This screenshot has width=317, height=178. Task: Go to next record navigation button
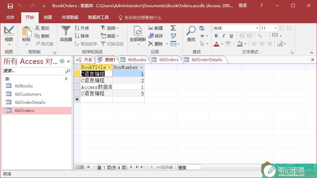point(131,167)
